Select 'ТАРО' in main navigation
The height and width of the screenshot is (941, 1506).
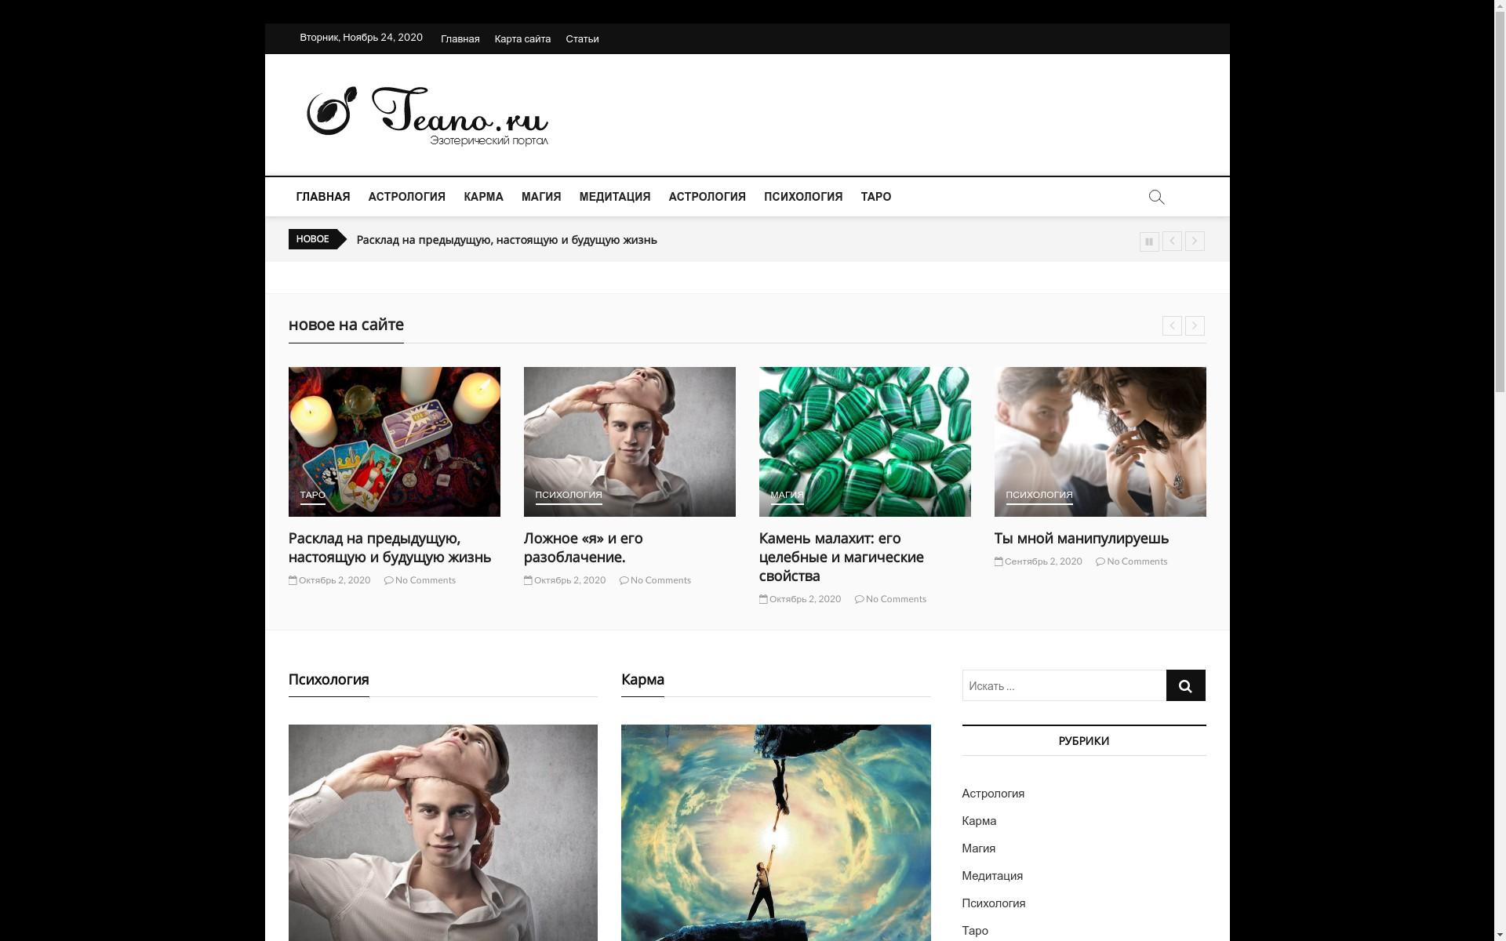coord(875,197)
